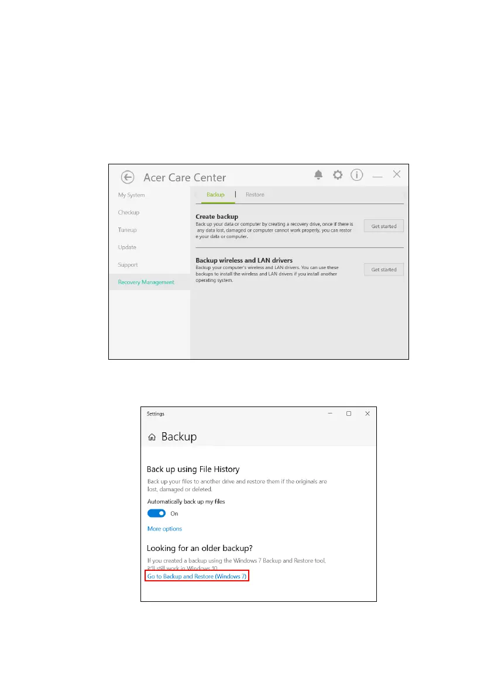Click Get started for Create backup
Viewport: 491px width, 696px height.
click(x=384, y=226)
